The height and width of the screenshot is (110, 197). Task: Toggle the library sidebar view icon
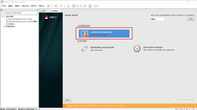74,6
